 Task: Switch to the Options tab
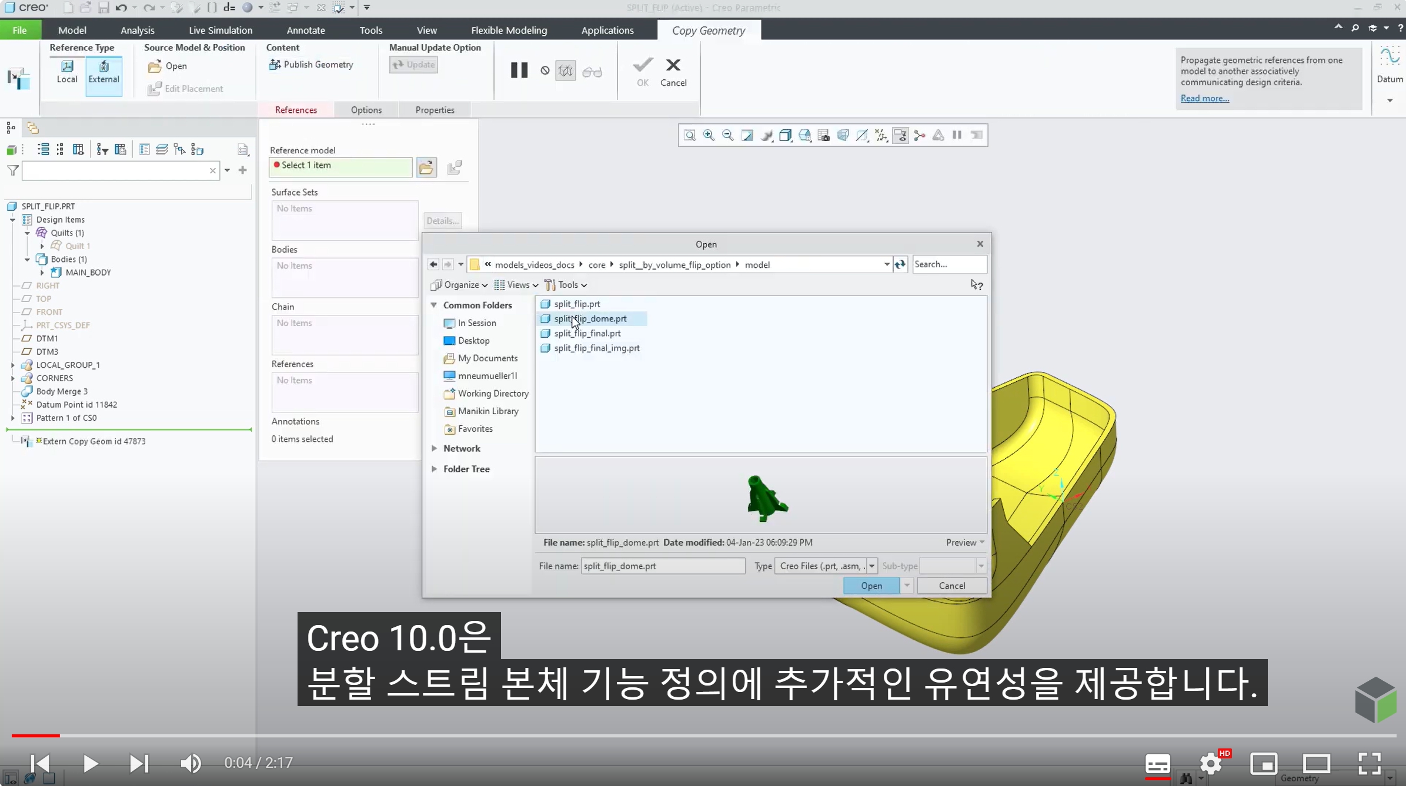(366, 110)
